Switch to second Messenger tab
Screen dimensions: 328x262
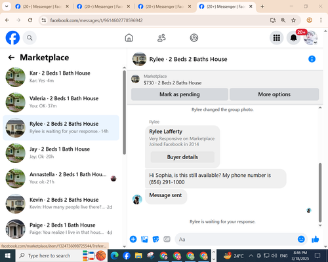[x=104, y=7]
